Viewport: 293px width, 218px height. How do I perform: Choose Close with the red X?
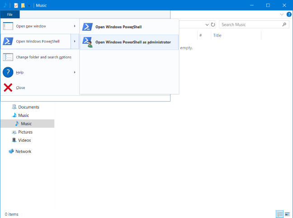point(40,88)
